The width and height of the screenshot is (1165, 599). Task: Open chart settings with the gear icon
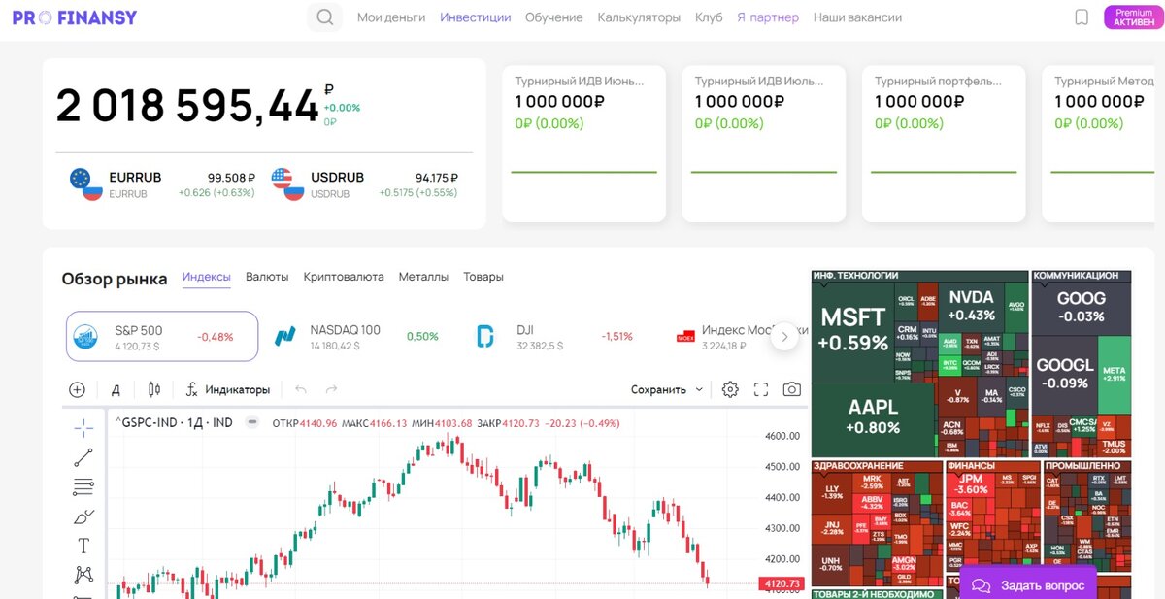[x=731, y=388]
